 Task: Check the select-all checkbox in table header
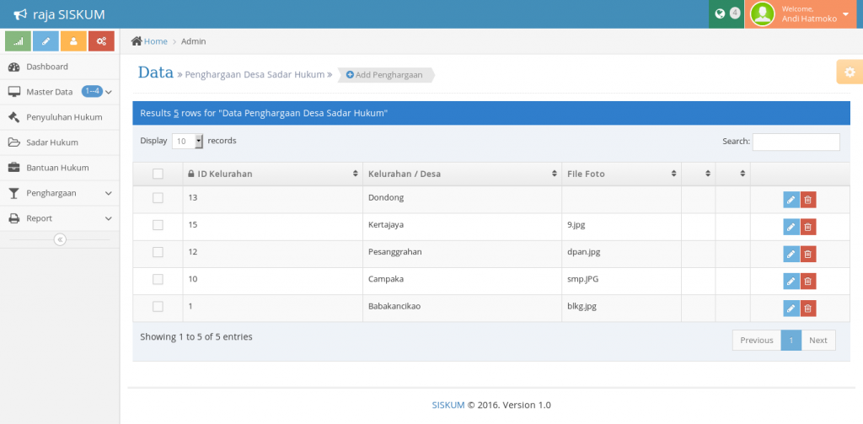[x=158, y=174]
